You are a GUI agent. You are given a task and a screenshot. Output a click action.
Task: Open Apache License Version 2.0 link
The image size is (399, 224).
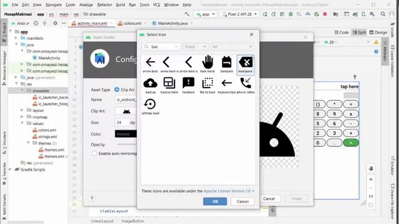(227, 191)
